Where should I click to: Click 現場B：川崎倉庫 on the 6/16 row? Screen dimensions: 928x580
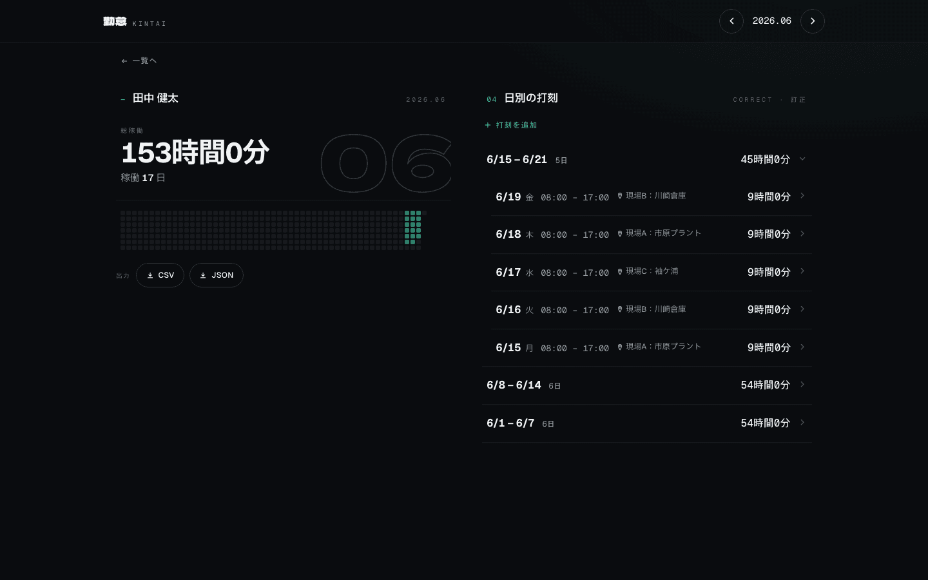[656, 309]
